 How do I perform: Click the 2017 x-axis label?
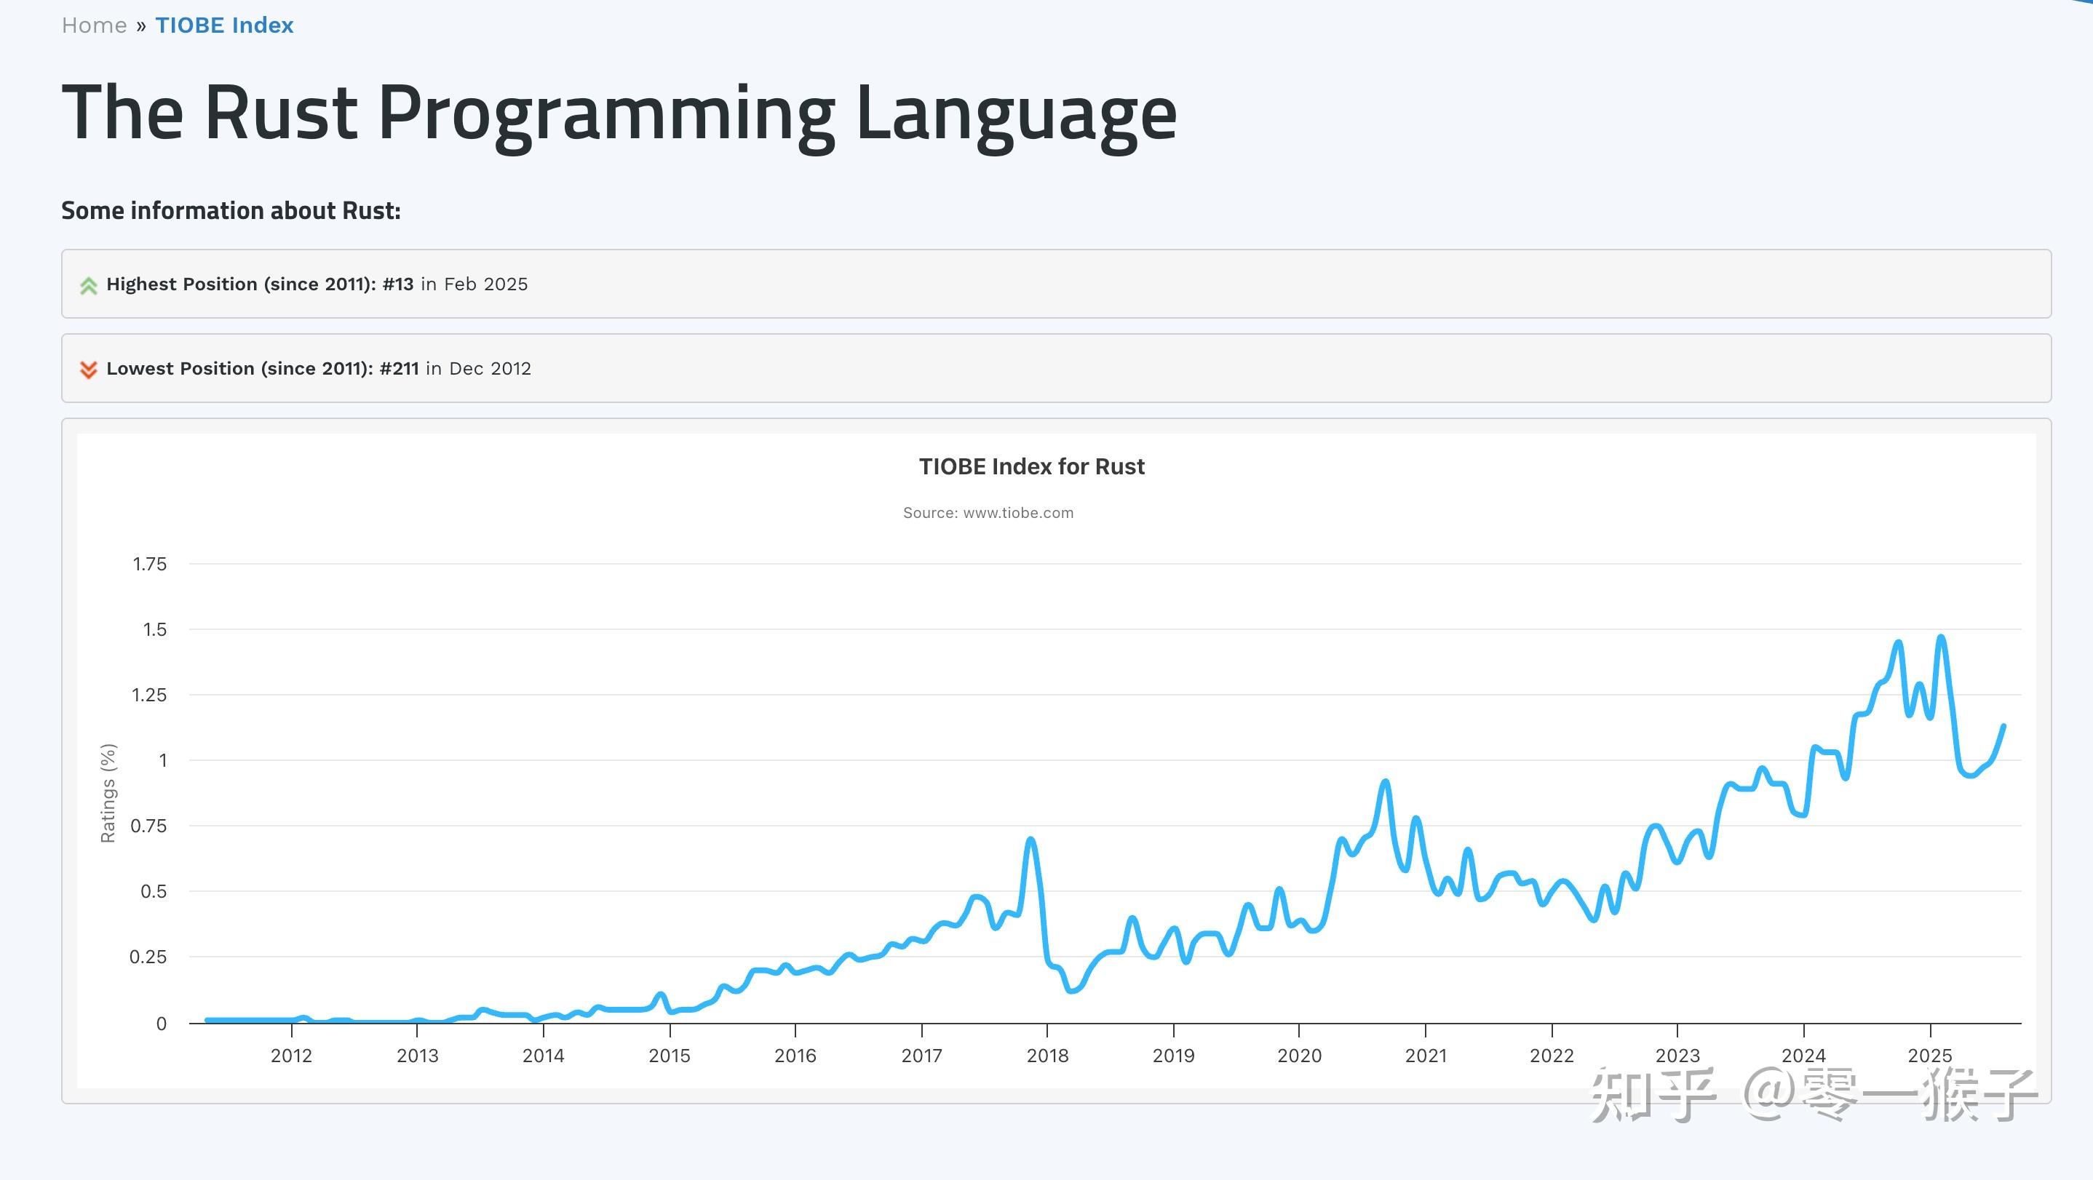click(921, 1056)
